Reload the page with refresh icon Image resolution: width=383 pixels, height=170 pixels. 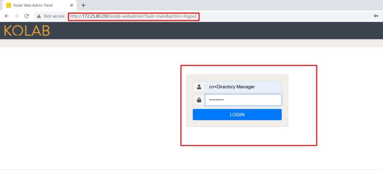click(x=27, y=16)
